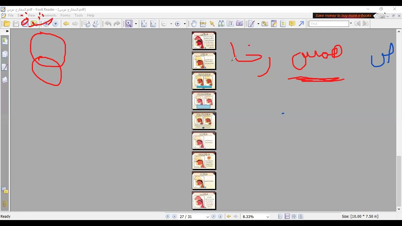Select the Select Text tool
Viewport: 402px width, 226px height.
coord(230,24)
